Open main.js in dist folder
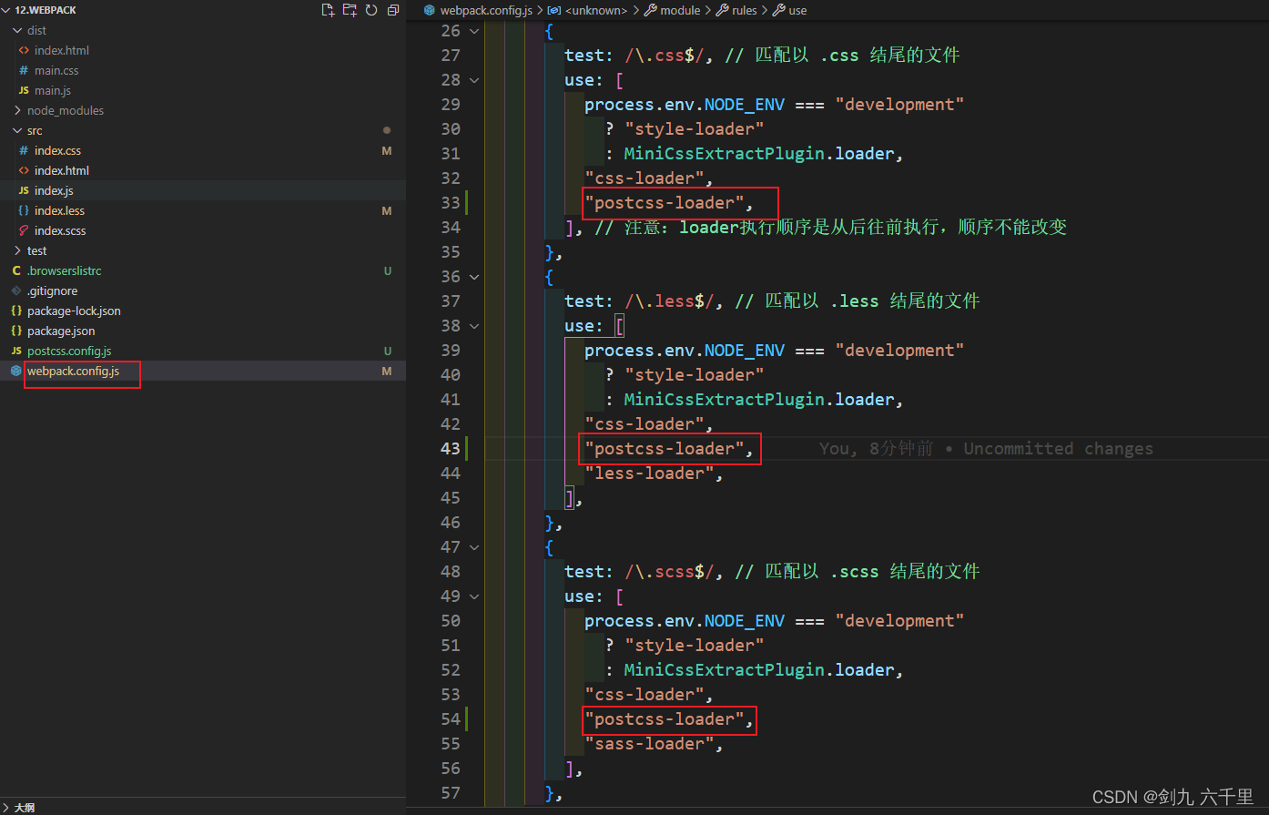Screen dimensions: 1269x815 (x=53, y=90)
